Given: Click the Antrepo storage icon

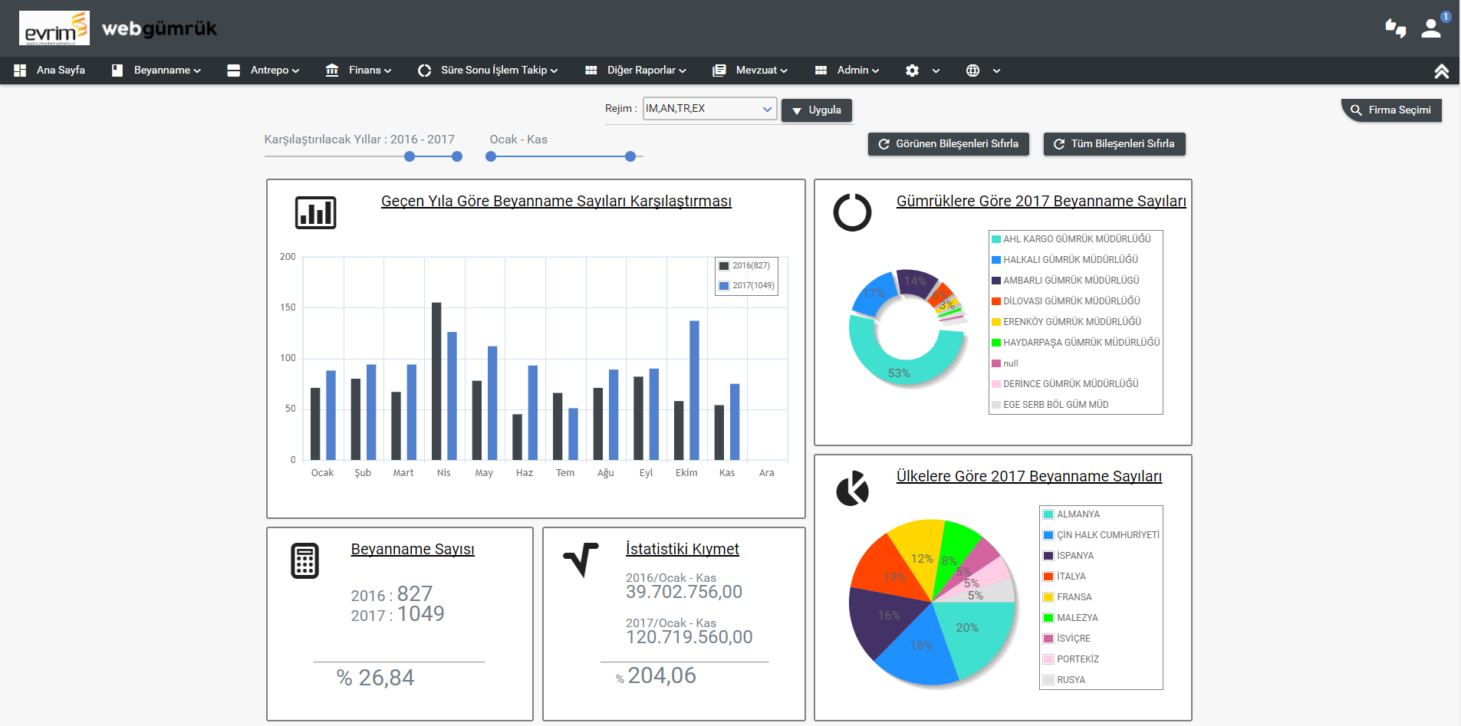Looking at the screenshot, I should tap(234, 71).
